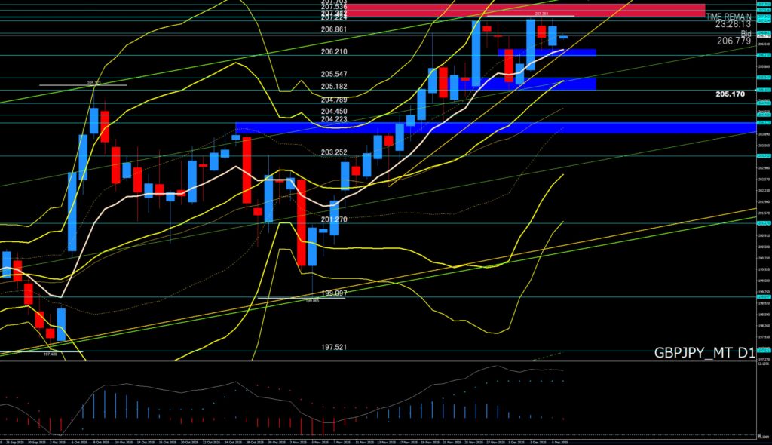Click the 204.450 price level label
Viewport: 772px width, 445px height.
(x=333, y=111)
